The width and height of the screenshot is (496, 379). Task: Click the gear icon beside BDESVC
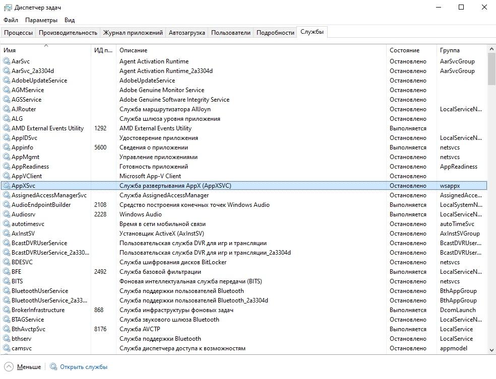(7, 262)
